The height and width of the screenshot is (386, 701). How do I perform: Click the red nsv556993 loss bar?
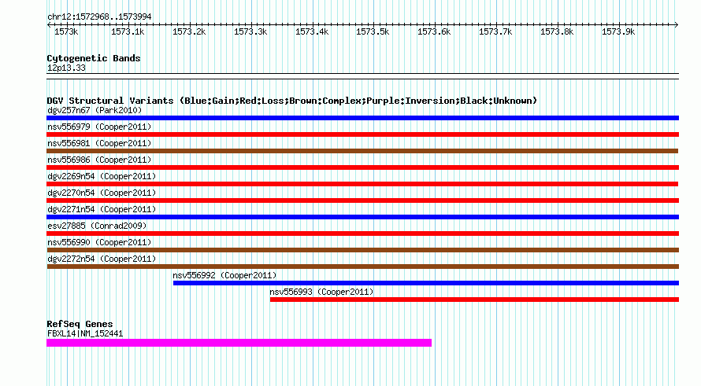click(474, 300)
